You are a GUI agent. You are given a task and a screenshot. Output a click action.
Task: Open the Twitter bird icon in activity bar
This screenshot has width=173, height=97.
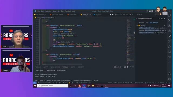tap(169, 20)
